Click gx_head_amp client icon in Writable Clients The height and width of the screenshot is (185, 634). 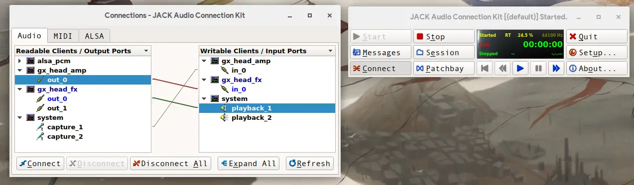(214, 61)
